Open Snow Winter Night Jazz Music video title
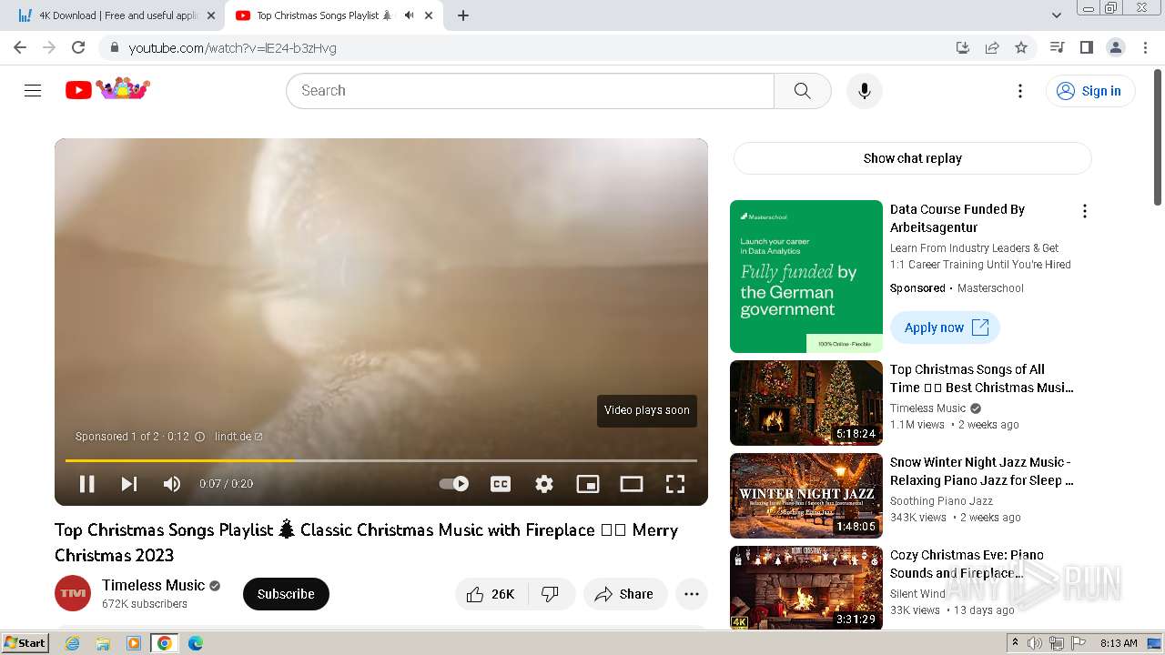Screen dimensions: 1165x655 pyautogui.click(x=981, y=471)
